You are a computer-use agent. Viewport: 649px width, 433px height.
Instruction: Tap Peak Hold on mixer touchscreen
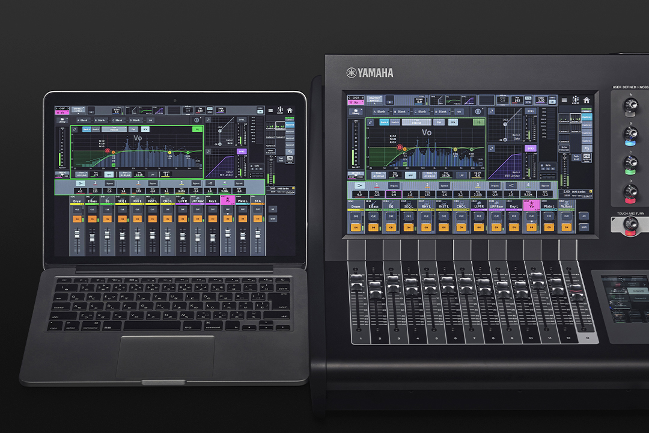[x=576, y=157]
